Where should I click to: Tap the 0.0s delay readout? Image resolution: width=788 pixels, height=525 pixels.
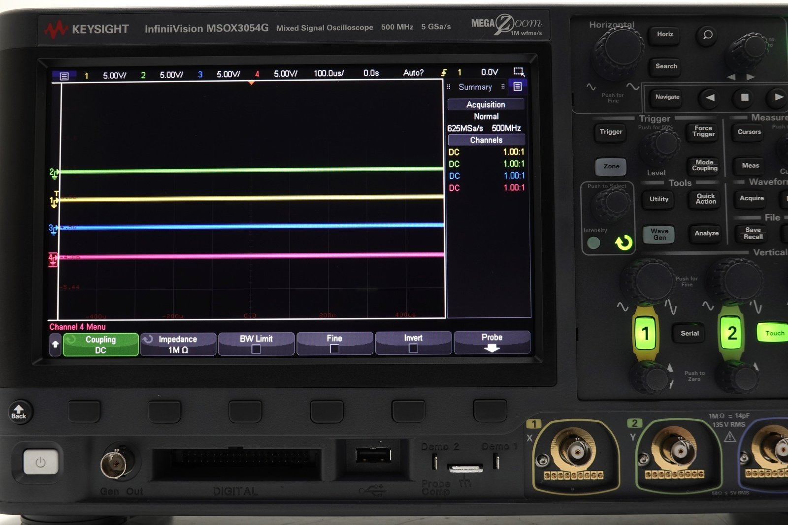[x=371, y=73]
